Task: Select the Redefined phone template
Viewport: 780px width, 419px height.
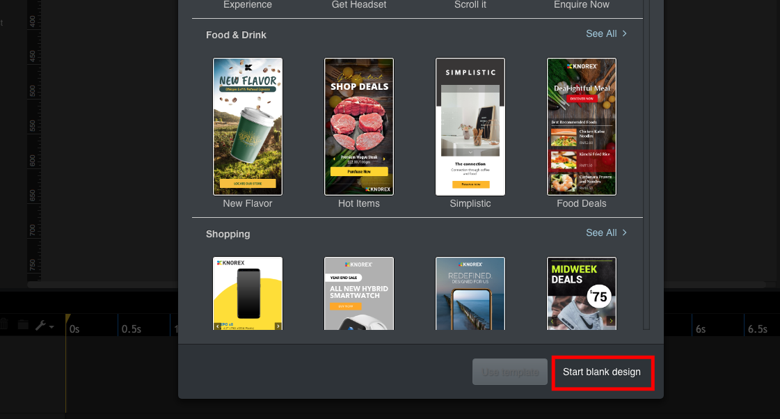Action: [x=470, y=293]
